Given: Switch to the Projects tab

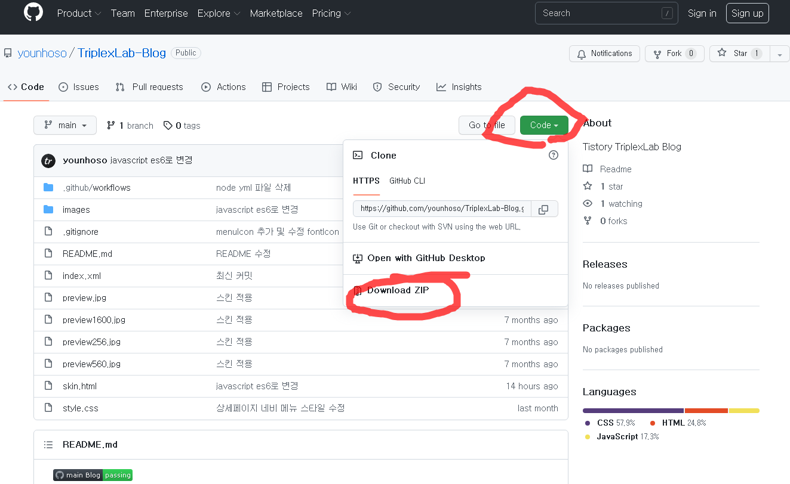Looking at the screenshot, I should [x=286, y=87].
